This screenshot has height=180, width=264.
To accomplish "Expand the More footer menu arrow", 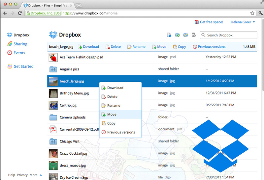I will (41, 175).
